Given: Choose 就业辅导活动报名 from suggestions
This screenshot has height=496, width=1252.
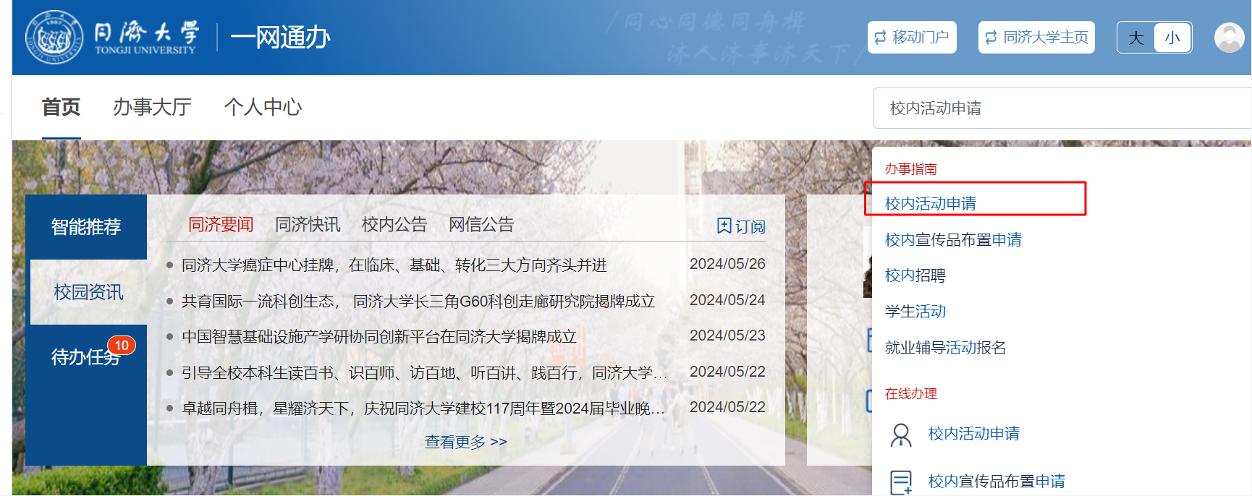Looking at the screenshot, I should click(x=945, y=348).
